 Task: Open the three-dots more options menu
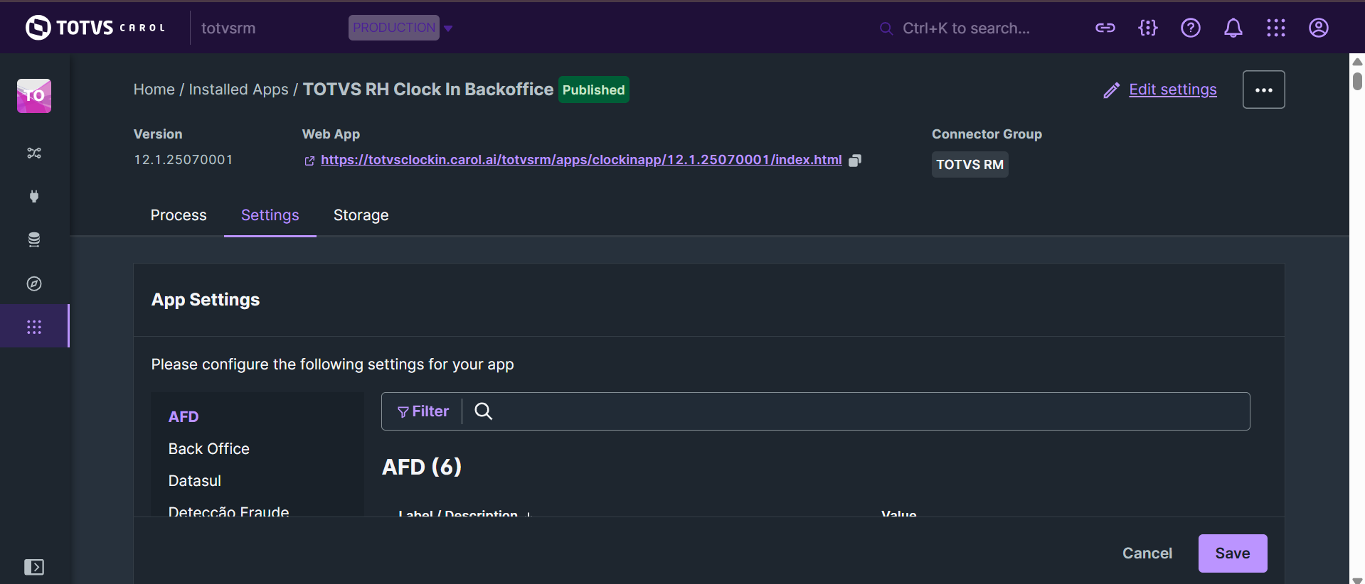point(1263,90)
